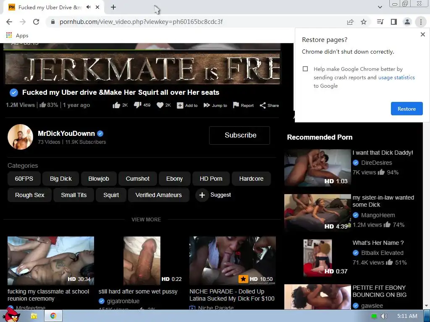Open the volume icon in system tray
This screenshot has width=430, height=322.
pos(384,316)
